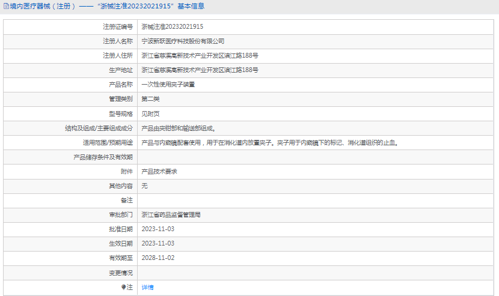Click the 备注 field label
This screenshot has height=296, width=499.
coord(127,201)
